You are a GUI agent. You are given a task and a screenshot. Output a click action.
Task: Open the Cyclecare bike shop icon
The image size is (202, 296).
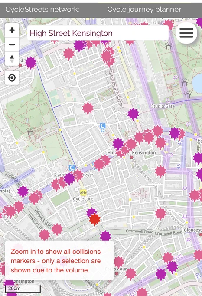click(x=83, y=193)
